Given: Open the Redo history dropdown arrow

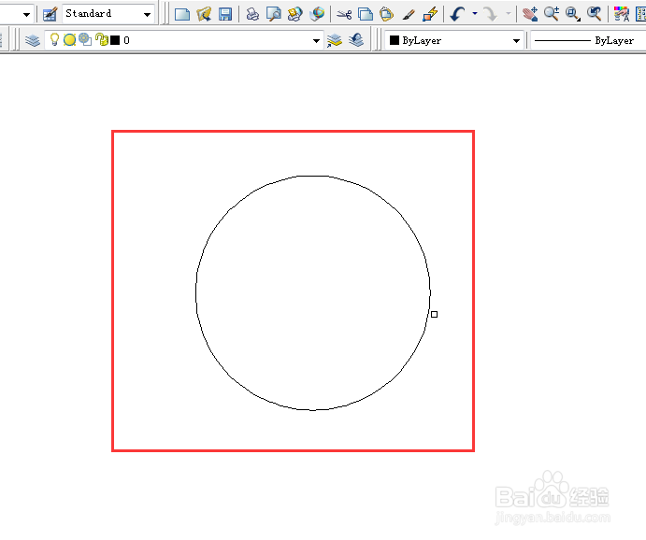Looking at the screenshot, I should click(508, 14).
